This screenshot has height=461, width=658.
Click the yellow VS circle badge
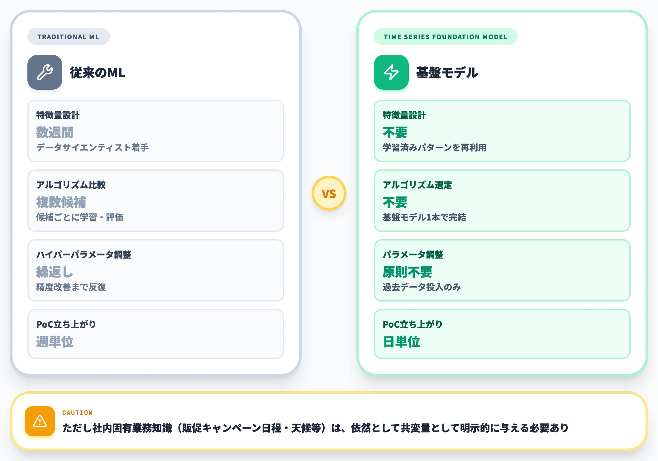(x=329, y=193)
